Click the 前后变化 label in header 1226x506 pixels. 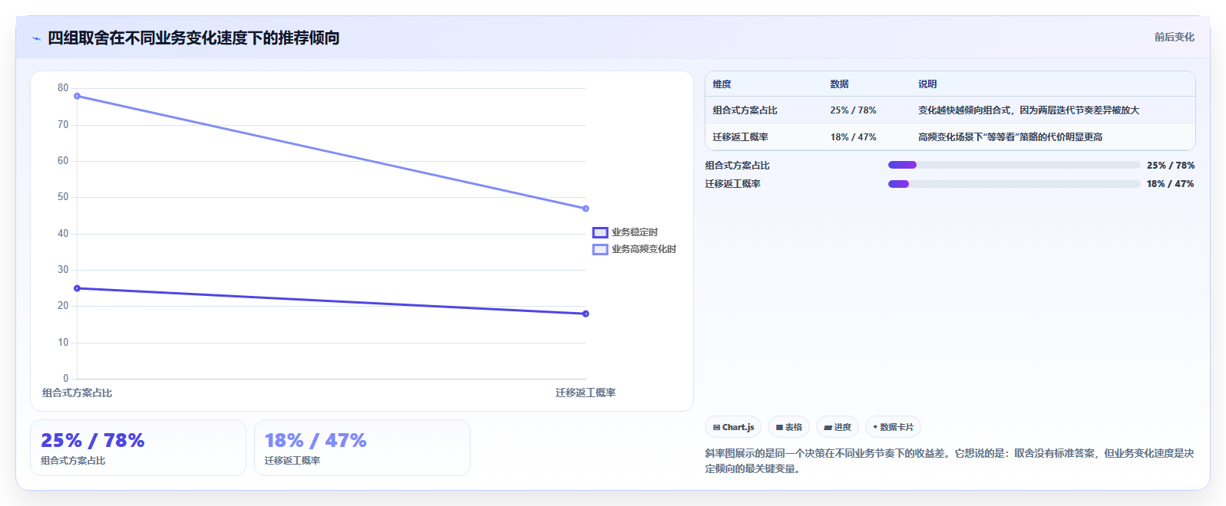(x=1174, y=37)
